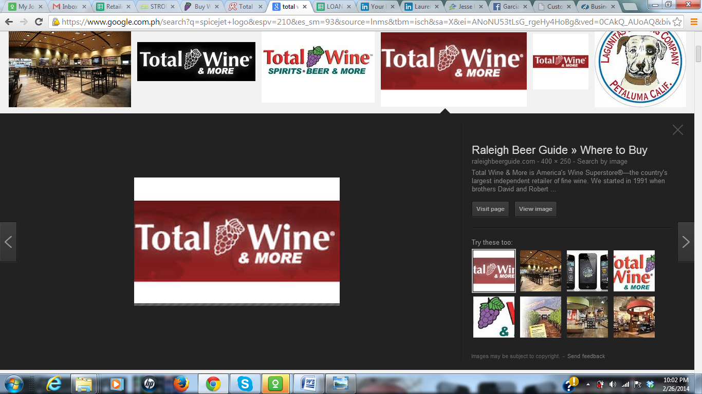
Task: Click the Send feedback link
Action: pos(586,356)
